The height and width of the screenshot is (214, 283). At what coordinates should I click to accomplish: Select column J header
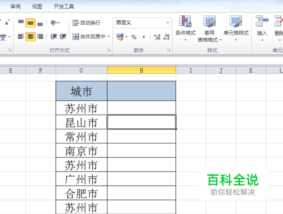tap(221, 71)
